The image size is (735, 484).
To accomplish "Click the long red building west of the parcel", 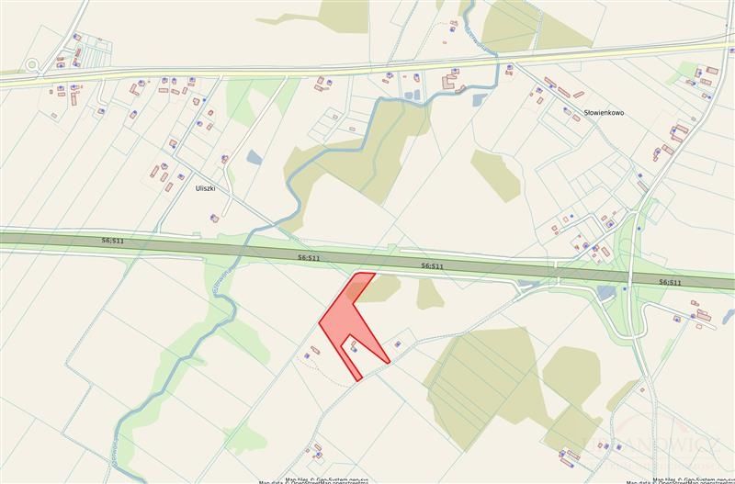I will 315,350.
